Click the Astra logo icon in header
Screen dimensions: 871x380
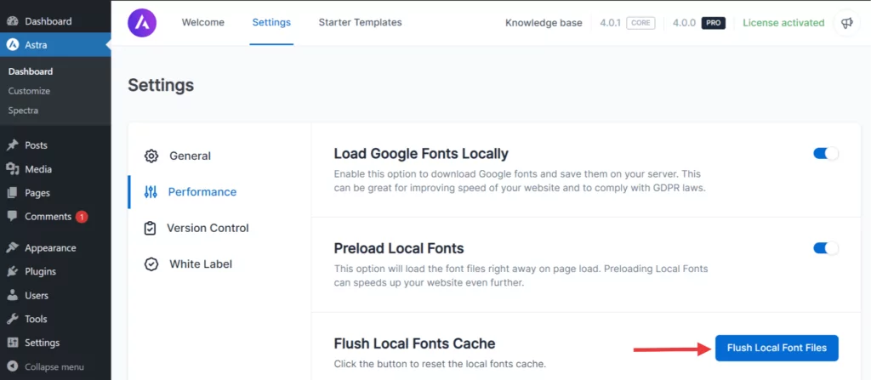tap(142, 23)
